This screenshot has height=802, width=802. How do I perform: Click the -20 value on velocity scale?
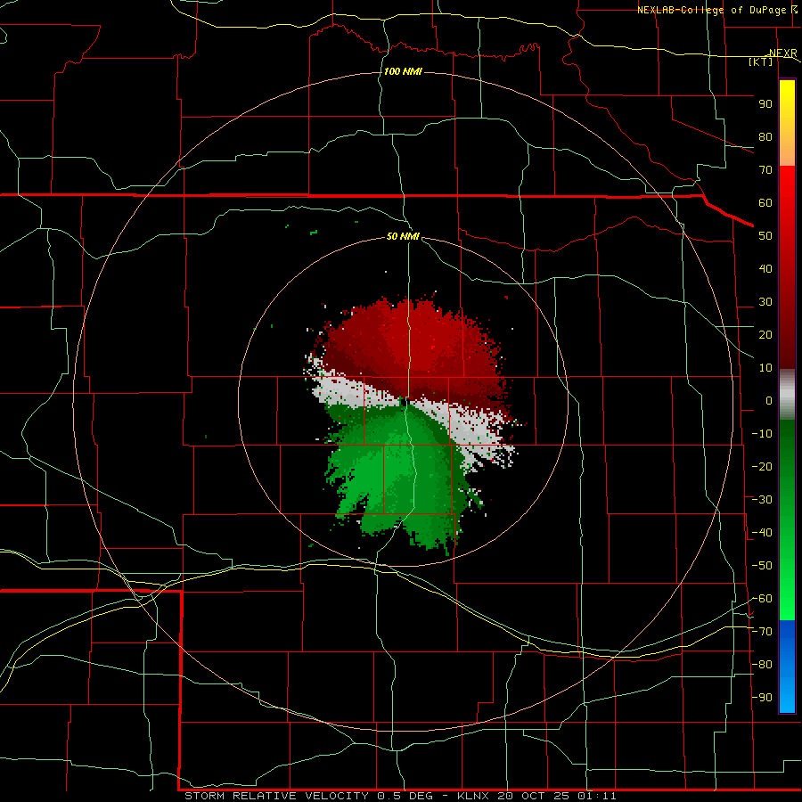point(762,466)
